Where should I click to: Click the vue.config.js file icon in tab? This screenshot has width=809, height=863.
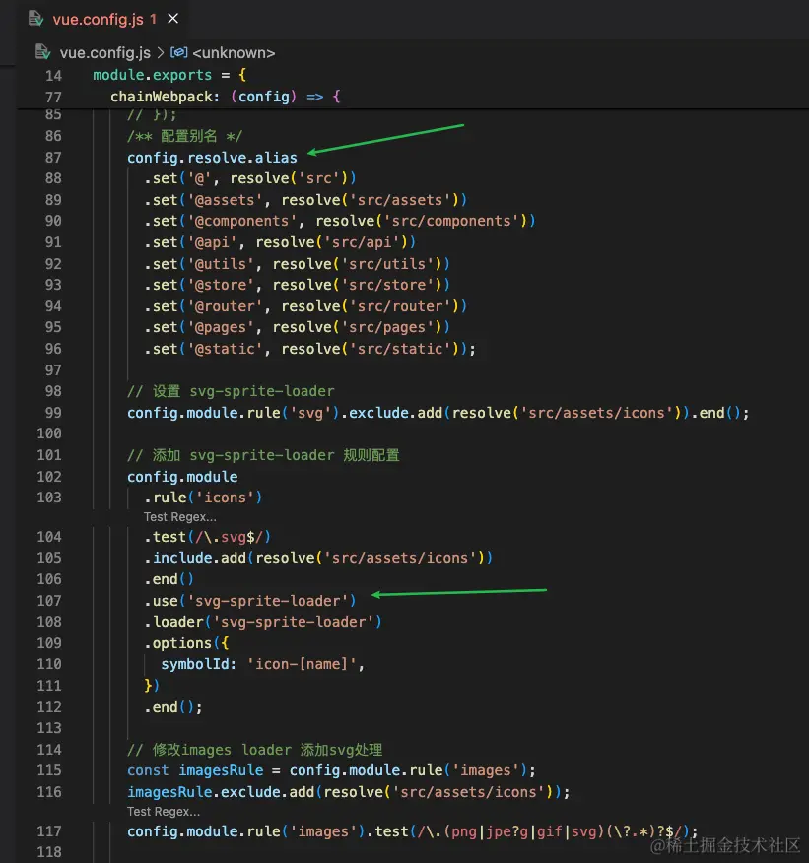[x=35, y=19]
